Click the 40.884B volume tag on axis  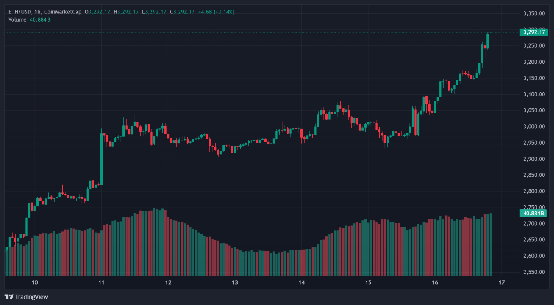(x=534, y=214)
